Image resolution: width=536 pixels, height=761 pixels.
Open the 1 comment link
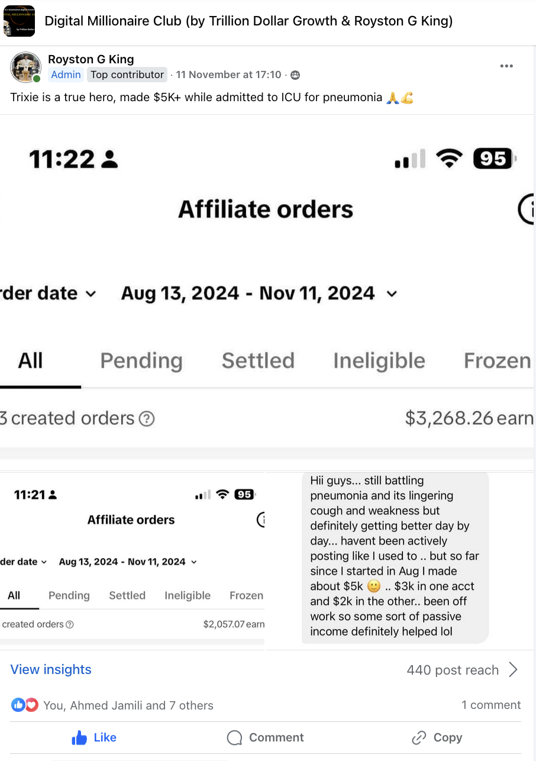click(491, 705)
